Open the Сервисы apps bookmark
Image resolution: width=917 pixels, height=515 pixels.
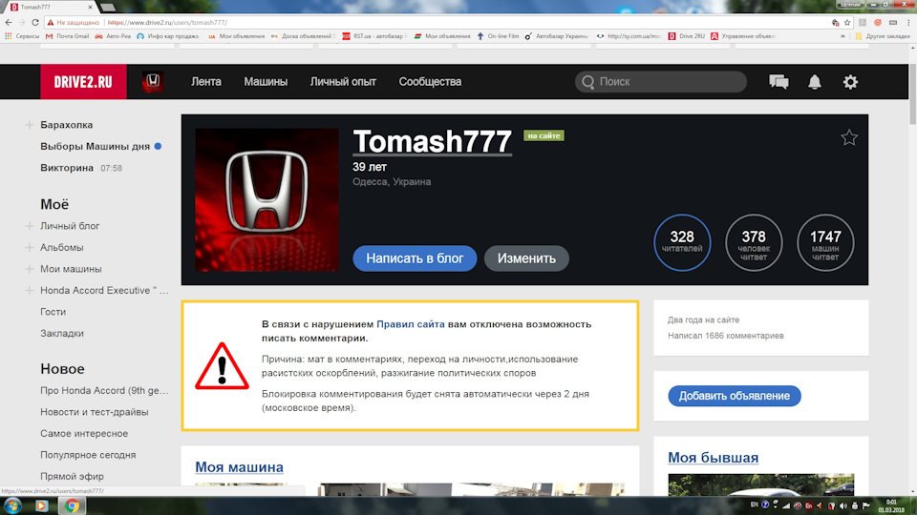pos(22,36)
